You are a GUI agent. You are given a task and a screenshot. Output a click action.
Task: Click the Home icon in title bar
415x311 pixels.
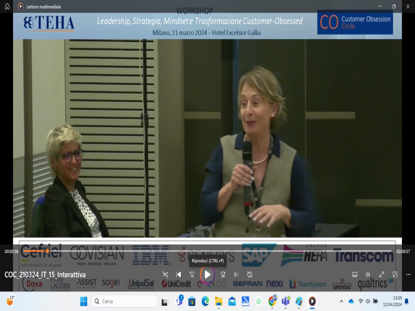(x=7, y=6)
